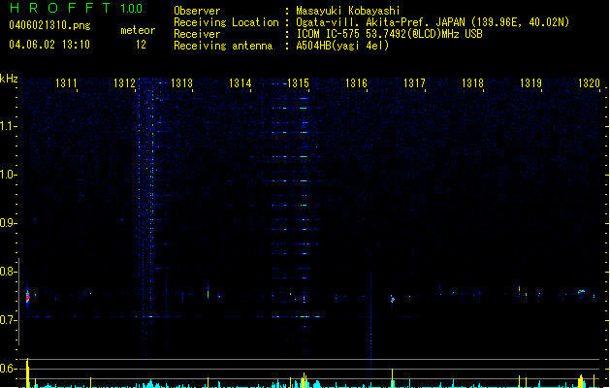Click the location text Ogata-vill. Akita-Pref. JAPAN
Viewport: 610px width, 388px height.
point(380,22)
